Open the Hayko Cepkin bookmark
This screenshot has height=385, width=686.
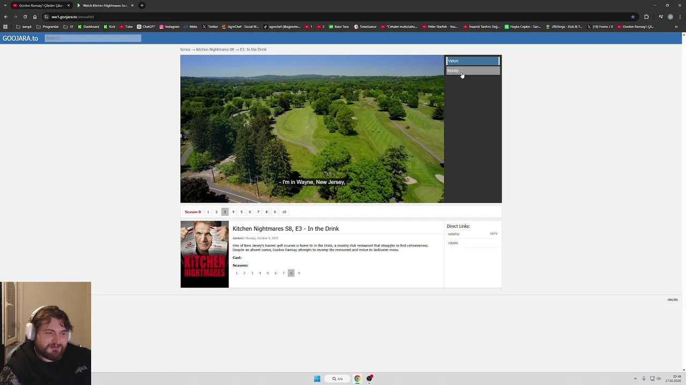523,27
